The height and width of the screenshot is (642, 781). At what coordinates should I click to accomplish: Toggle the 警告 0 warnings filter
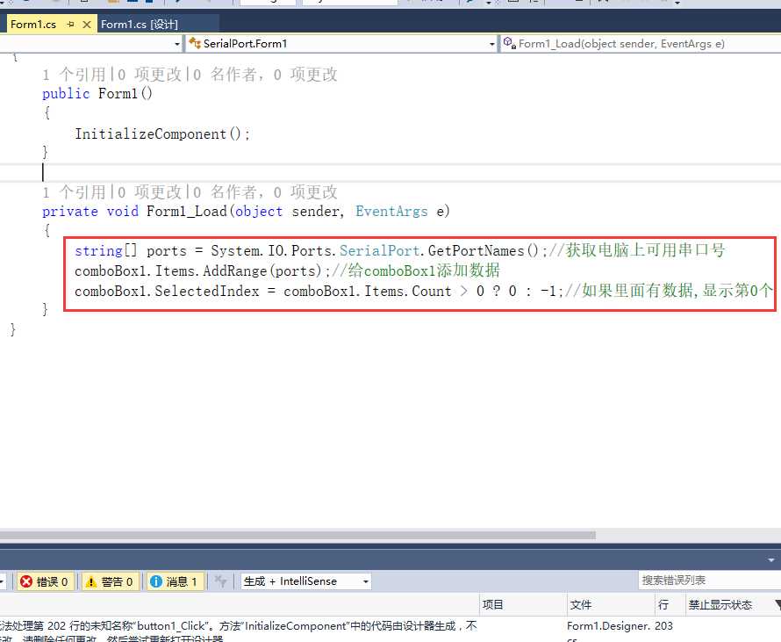tap(111, 581)
